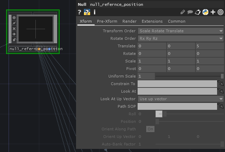
Task: Open the Render parameter tab
Action: pos(129,21)
